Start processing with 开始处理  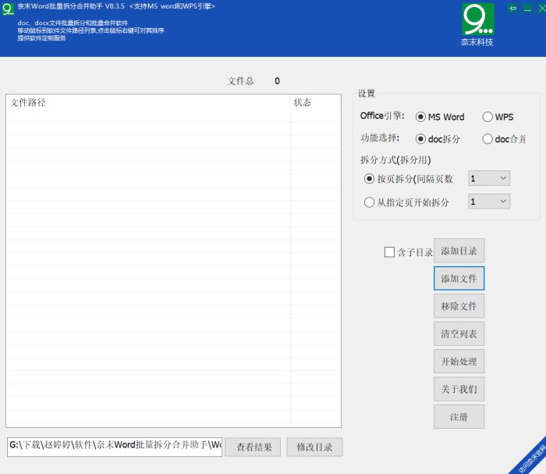(x=459, y=362)
